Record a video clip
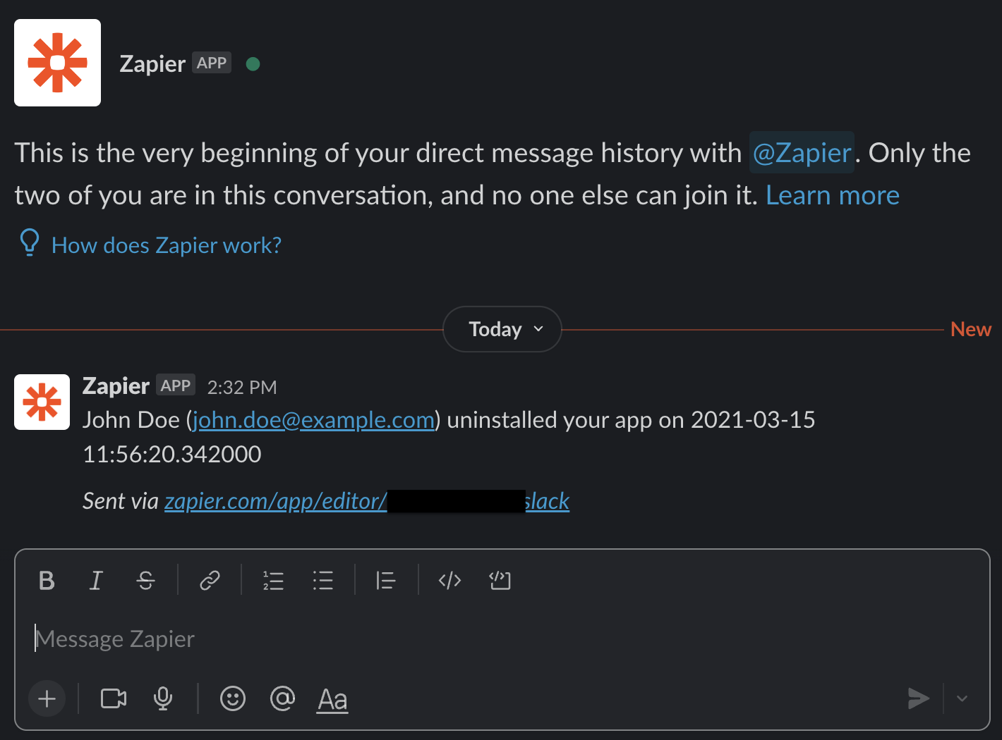 click(x=114, y=698)
